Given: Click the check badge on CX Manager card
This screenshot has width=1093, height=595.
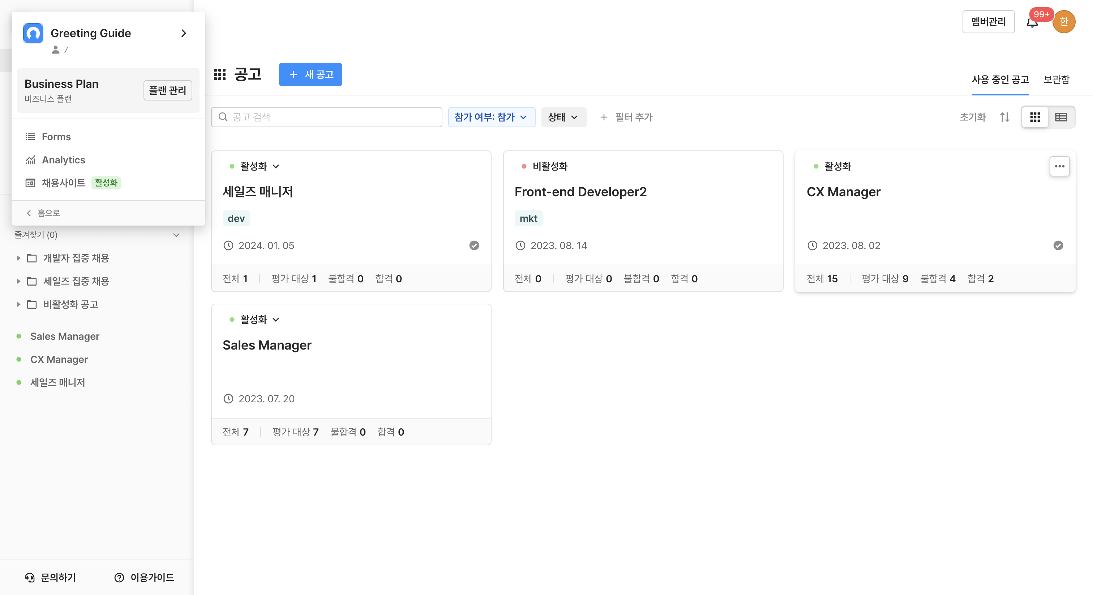Looking at the screenshot, I should (1058, 245).
